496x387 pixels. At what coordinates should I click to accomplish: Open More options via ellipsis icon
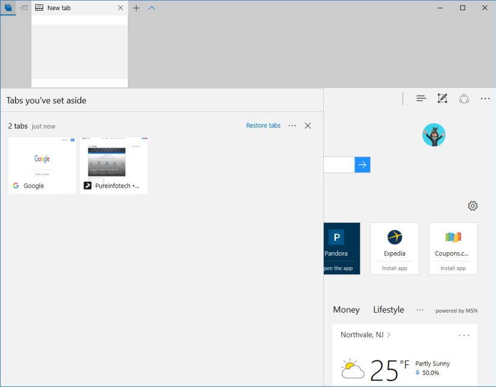click(485, 98)
